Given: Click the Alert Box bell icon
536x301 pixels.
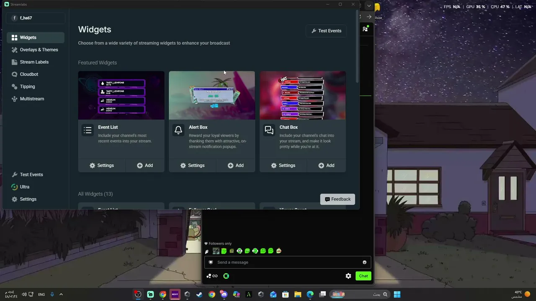Looking at the screenshot, I should pyautogui.click(x=178, y=130).
